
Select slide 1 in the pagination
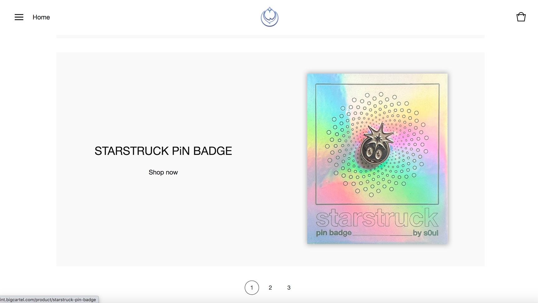point(252,288)
